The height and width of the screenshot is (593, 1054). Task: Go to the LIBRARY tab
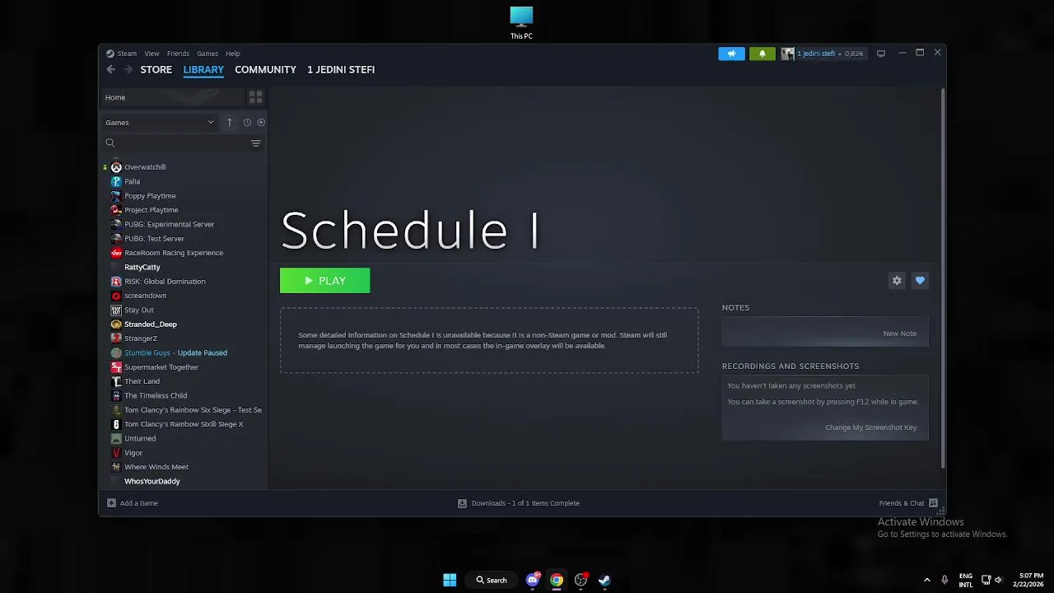203,70
